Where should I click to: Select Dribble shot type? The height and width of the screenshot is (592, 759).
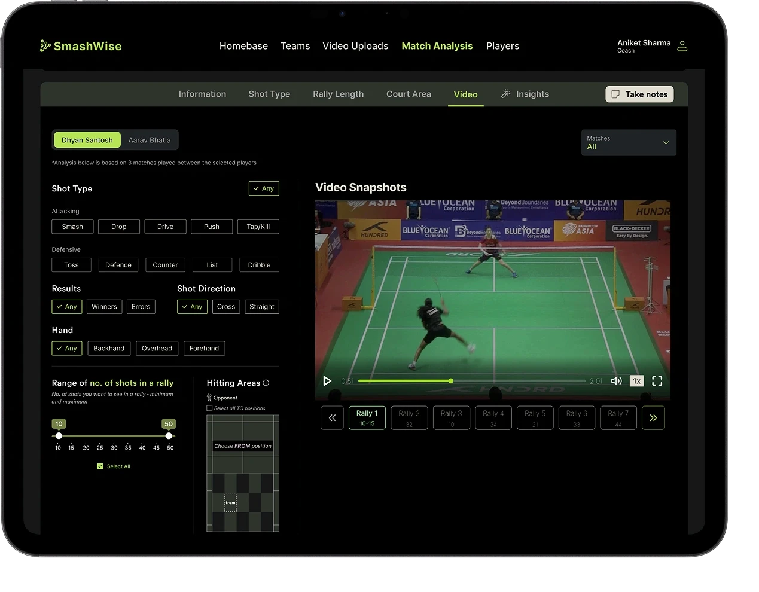pos(259,265)
